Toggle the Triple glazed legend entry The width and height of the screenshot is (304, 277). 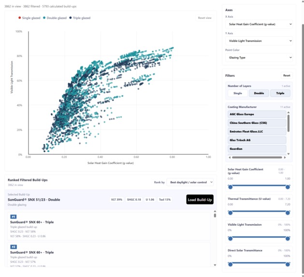click(x=80, y=18)
